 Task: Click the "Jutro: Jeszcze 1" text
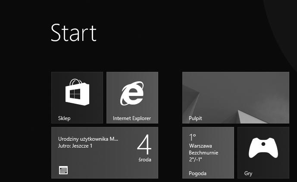coord(75,146)
